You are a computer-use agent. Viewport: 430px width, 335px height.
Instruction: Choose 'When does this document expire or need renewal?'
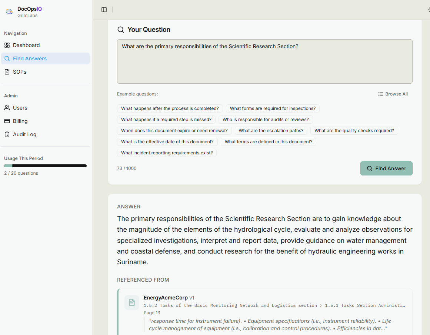(174, 131)
